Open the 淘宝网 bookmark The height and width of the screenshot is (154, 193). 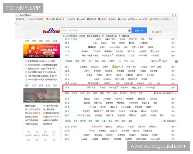tap(40, 19)
